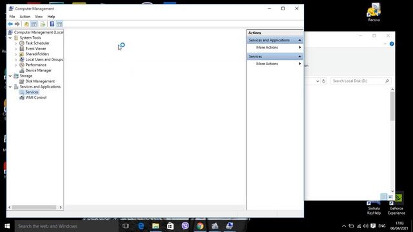Click the Export List toolbar icon
Screen dimensions: 413x232
coord(43,24)
